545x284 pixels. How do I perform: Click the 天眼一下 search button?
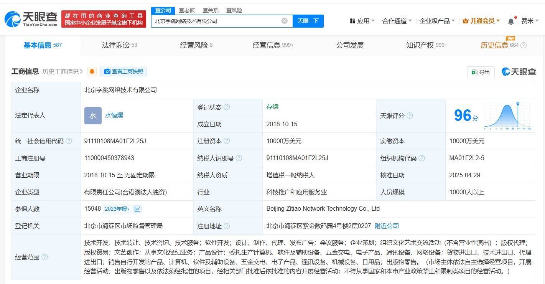click(x=308, y=21)
